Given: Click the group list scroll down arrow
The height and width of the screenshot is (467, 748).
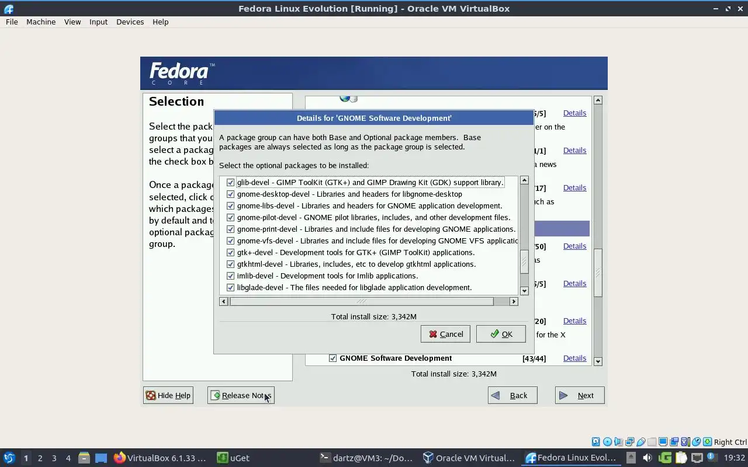Looking at the screenshot, I should point(598,361).
